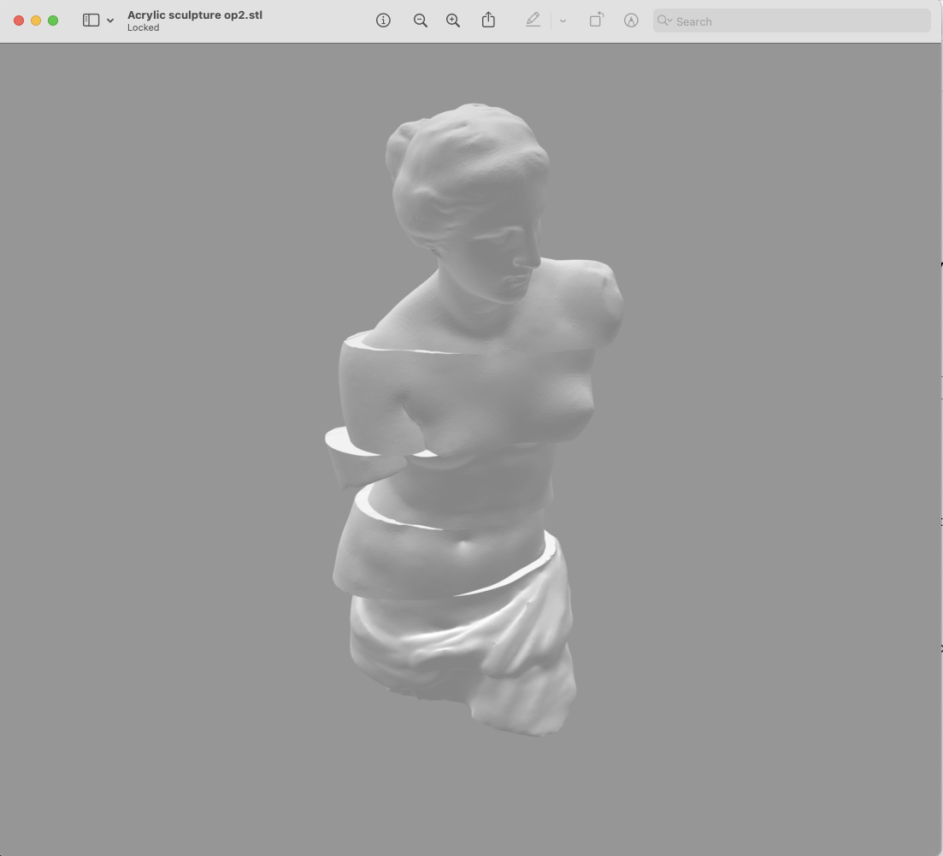Screen dimensions: 943x856
Task: Show the Markup toolbar
Action: 631,21
